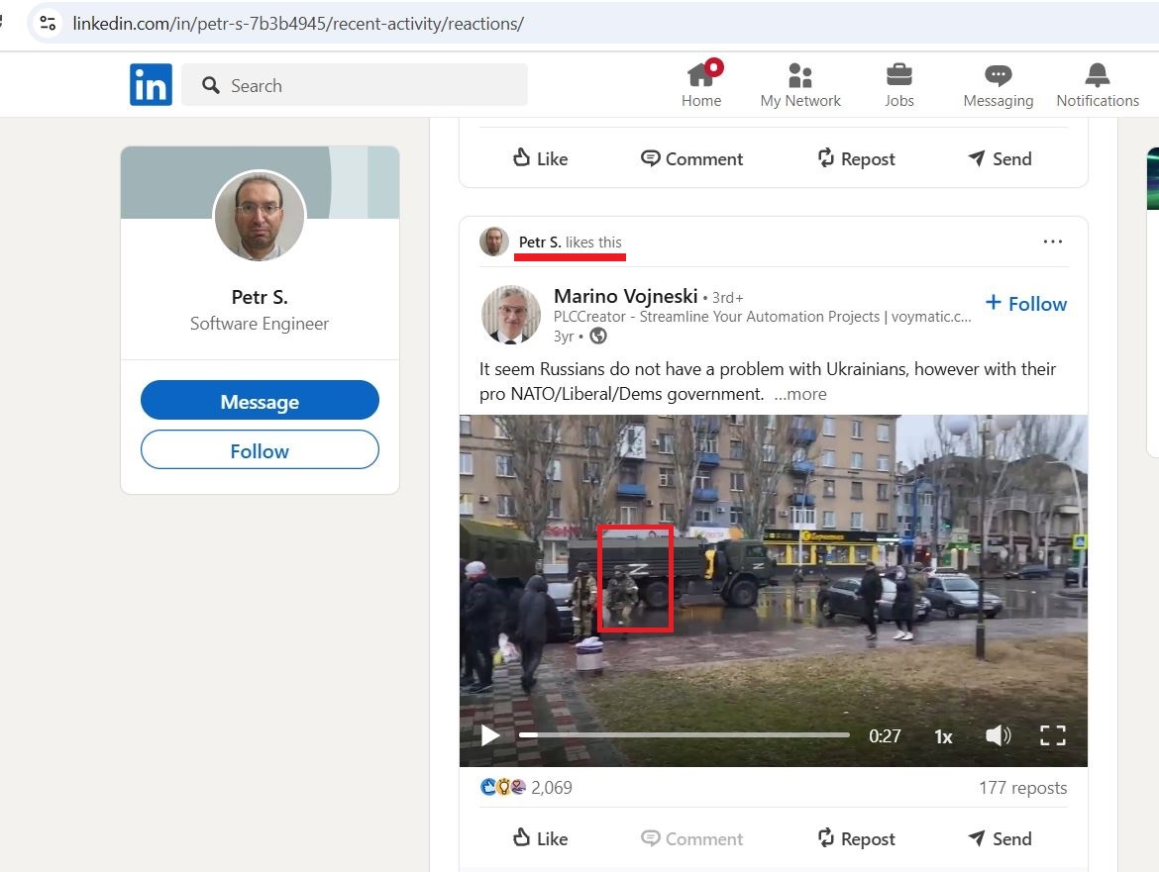Focus the LinkedIn Search field
Image resolution: width=1159 pixels, height=872 pixels.
[355, 85]
